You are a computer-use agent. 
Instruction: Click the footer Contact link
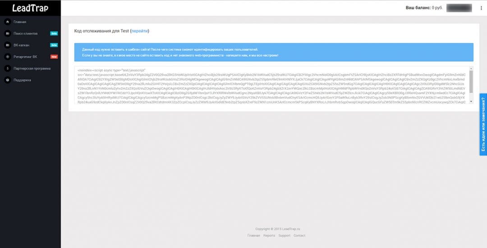tap(299, 235)
